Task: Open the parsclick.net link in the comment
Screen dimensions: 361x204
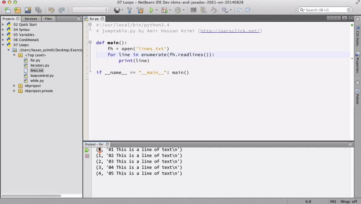Action: [x=230, y=31]
